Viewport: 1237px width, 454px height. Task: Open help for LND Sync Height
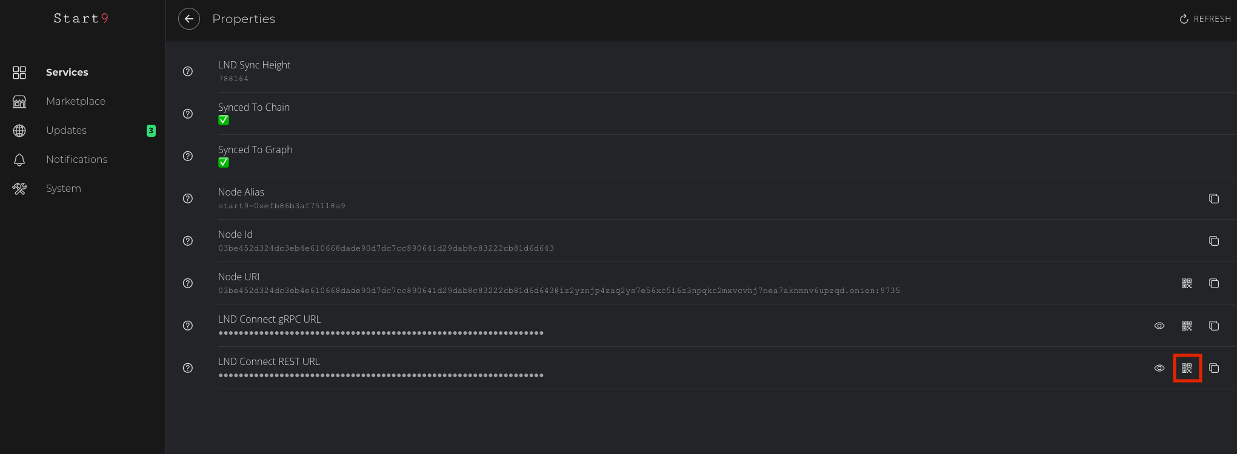click(188, 71)
